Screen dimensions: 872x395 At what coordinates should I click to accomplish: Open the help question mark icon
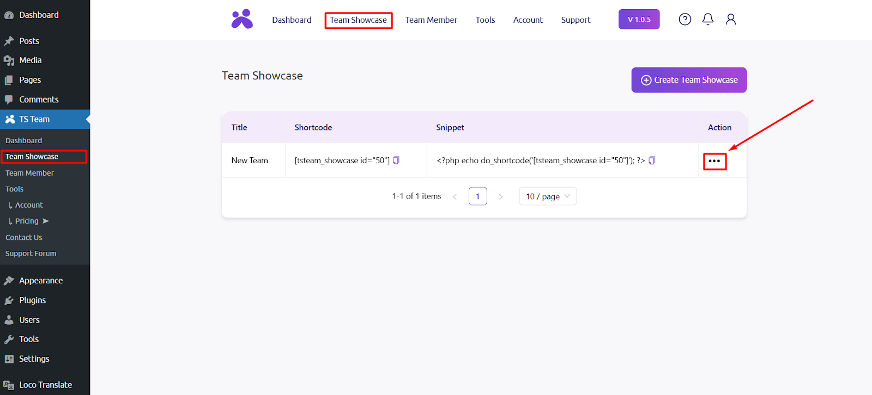(x=685, y=20)
